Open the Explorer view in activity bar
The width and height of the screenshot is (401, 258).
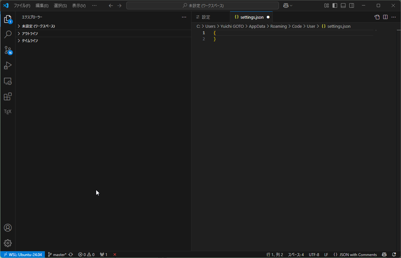pos(8,19)
